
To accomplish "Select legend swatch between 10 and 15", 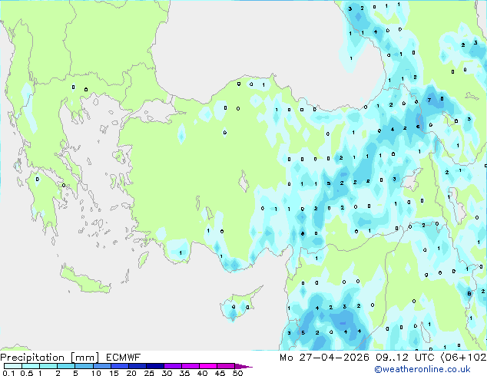I will 101,366.
